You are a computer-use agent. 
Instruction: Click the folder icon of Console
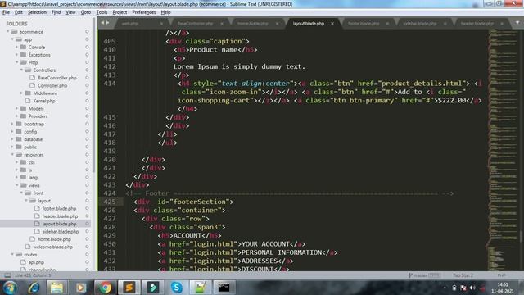[x=24, y=48]
